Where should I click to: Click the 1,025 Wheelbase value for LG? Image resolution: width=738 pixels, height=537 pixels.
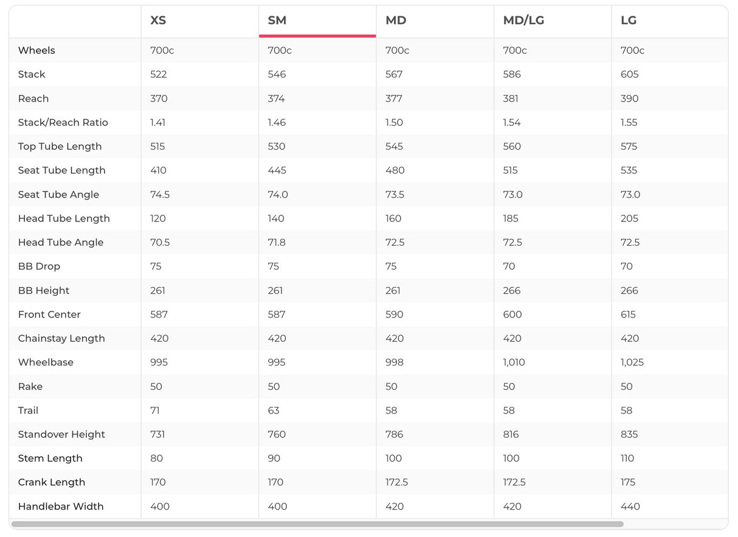(x=632, y=362)
